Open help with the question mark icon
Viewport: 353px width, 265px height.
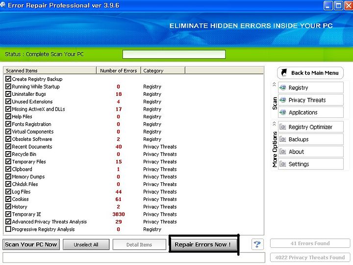click(x=257, y=244)
